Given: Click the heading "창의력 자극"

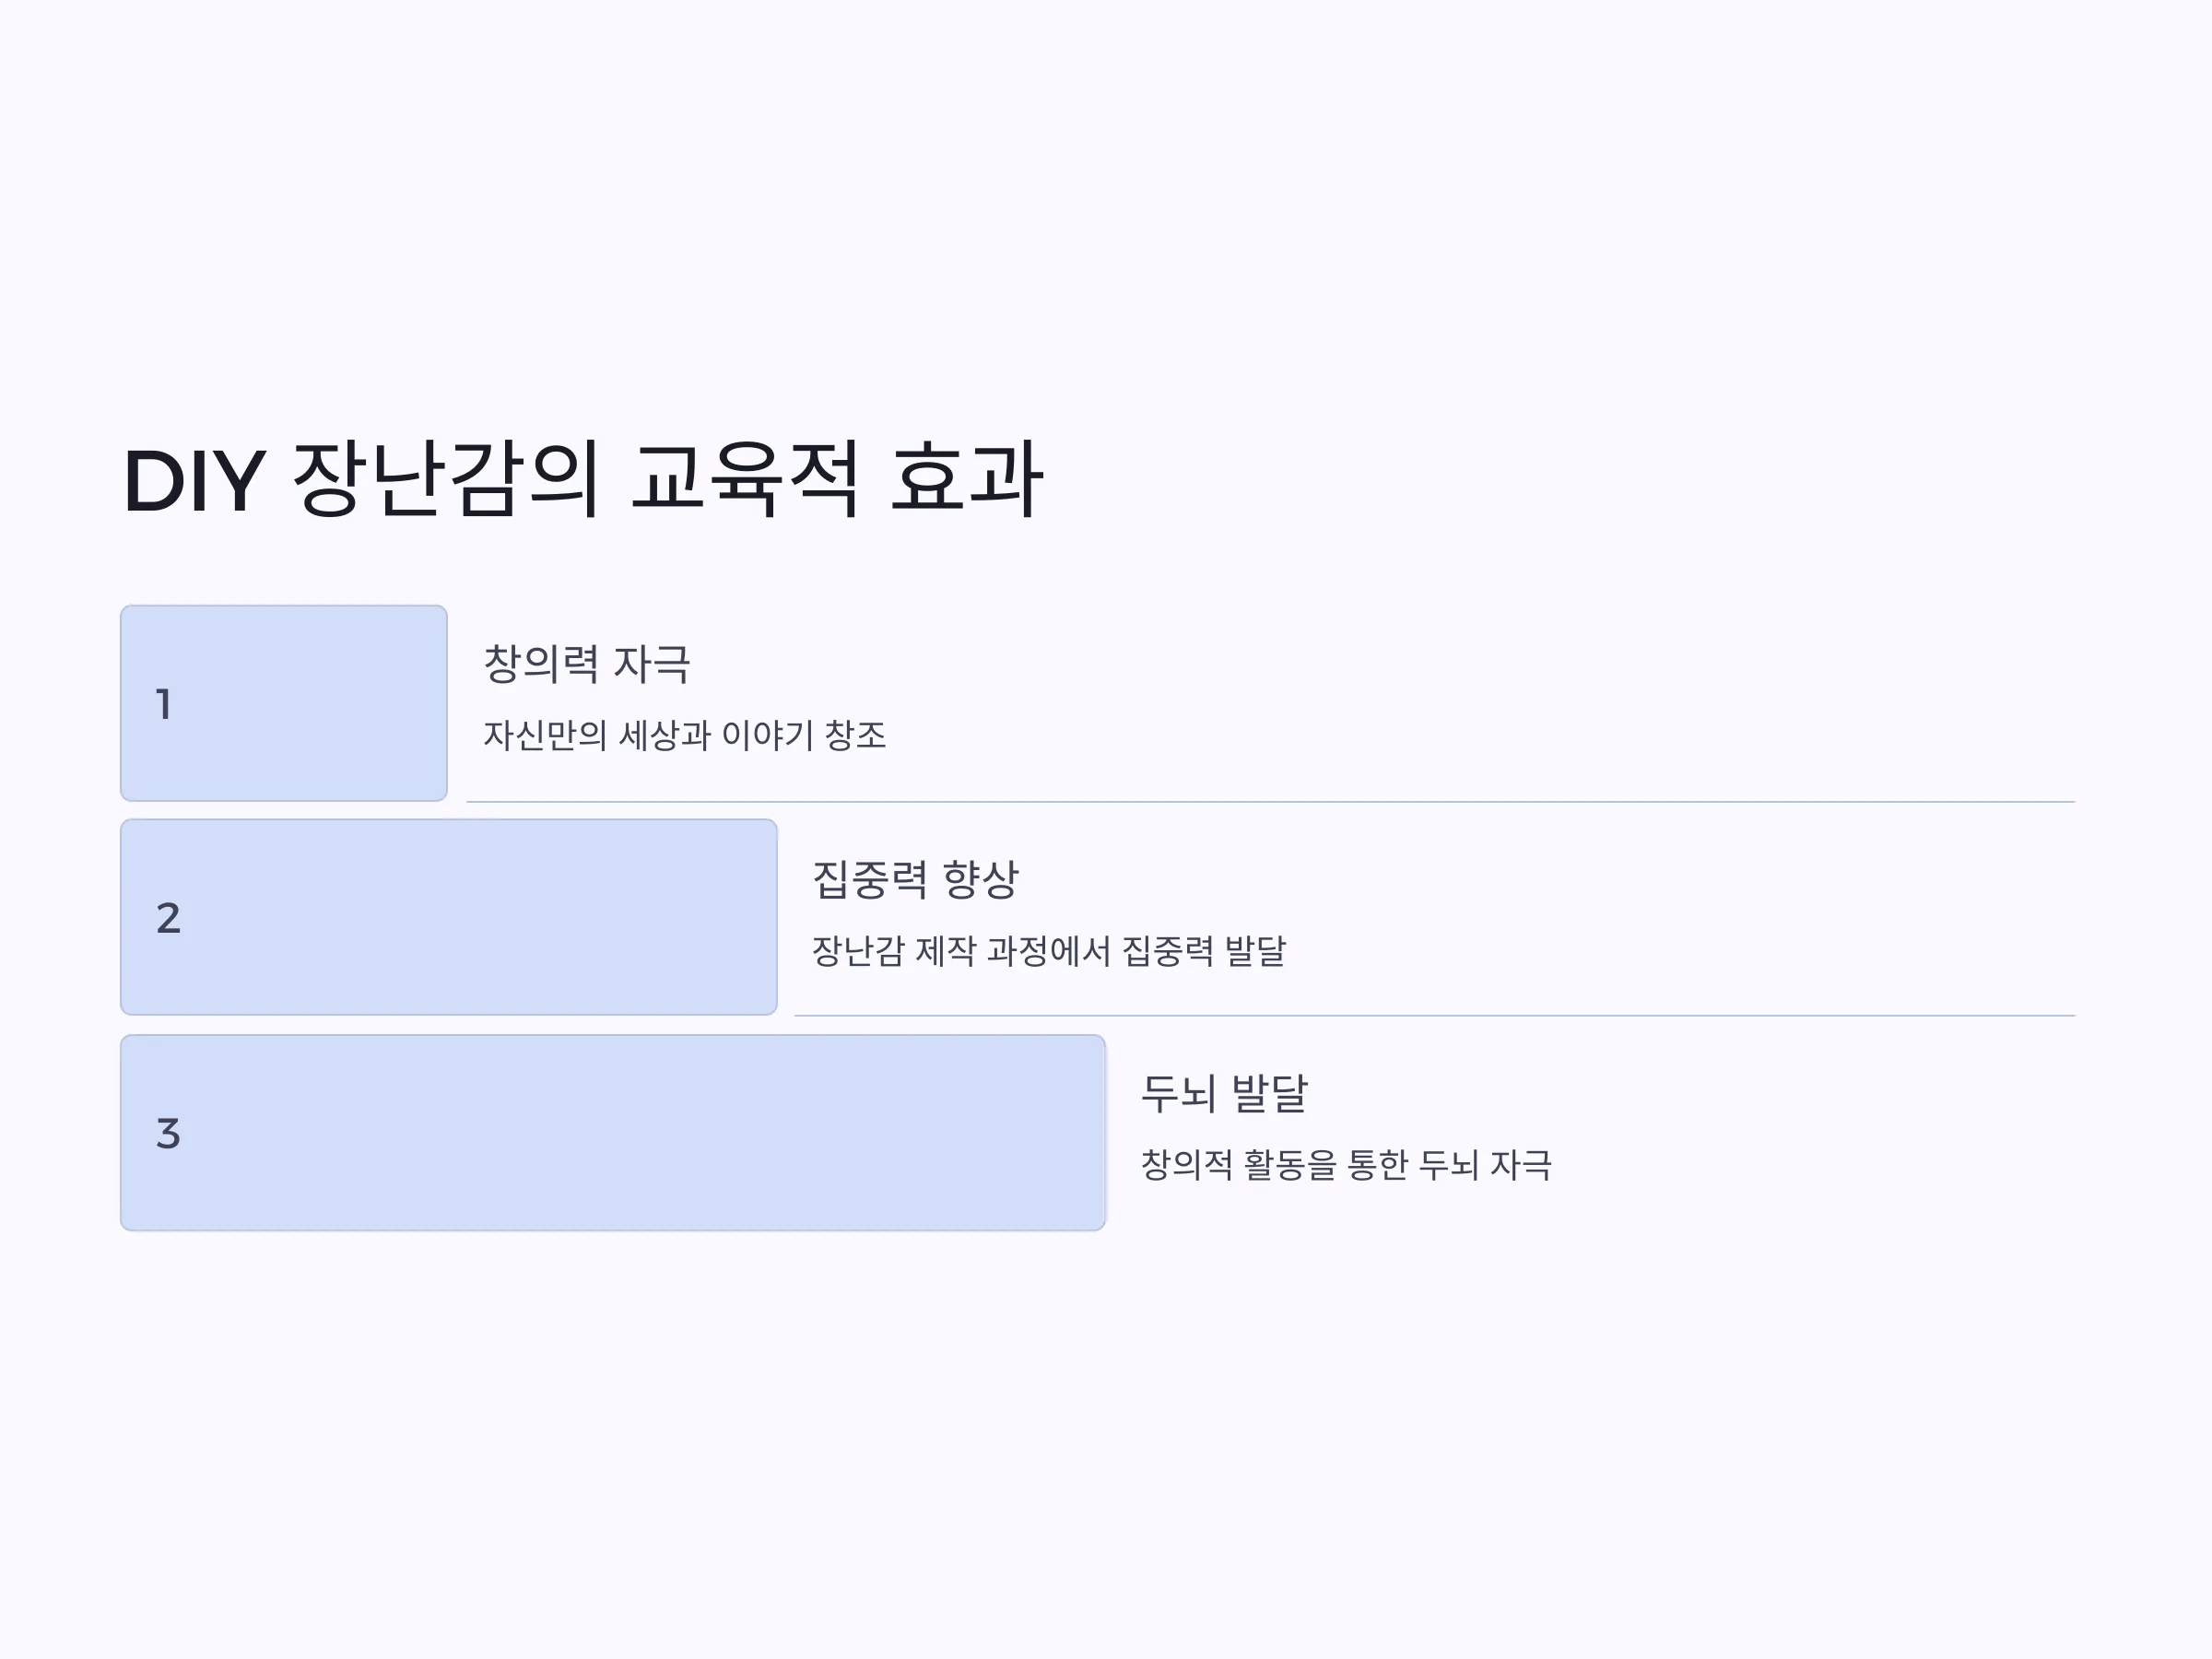Looking at the screenshot, I should click(x=587, y=664).
